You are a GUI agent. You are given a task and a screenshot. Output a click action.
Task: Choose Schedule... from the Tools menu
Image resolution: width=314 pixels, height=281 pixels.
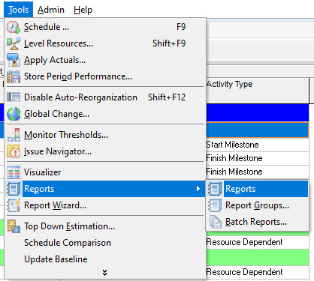point(105,27)
